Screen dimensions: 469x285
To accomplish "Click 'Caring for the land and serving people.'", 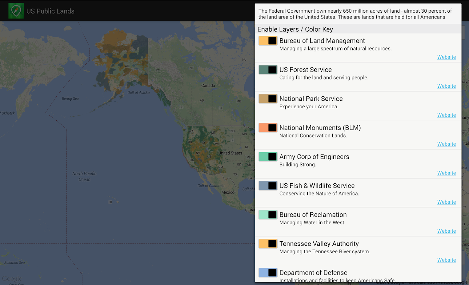I will tap(324, 78).
